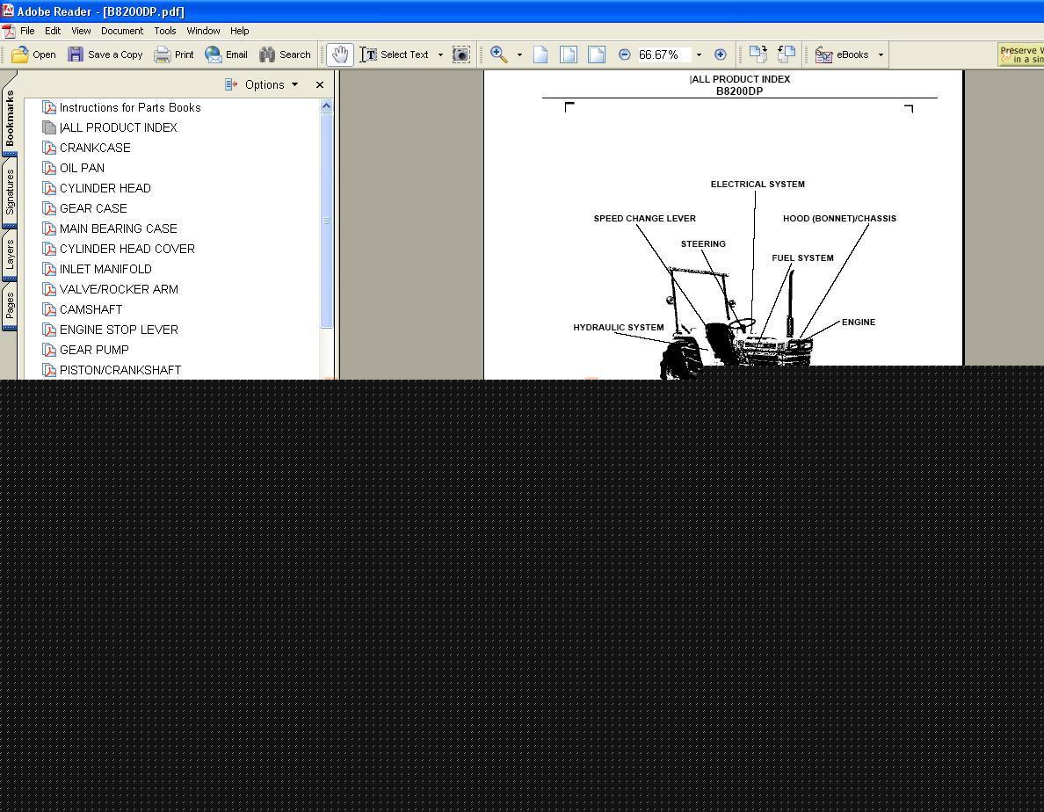1044x812 pixels.
Task: Click the HOOD (BONNET)/CHASSIS diagram label
Action: point(839,218)
